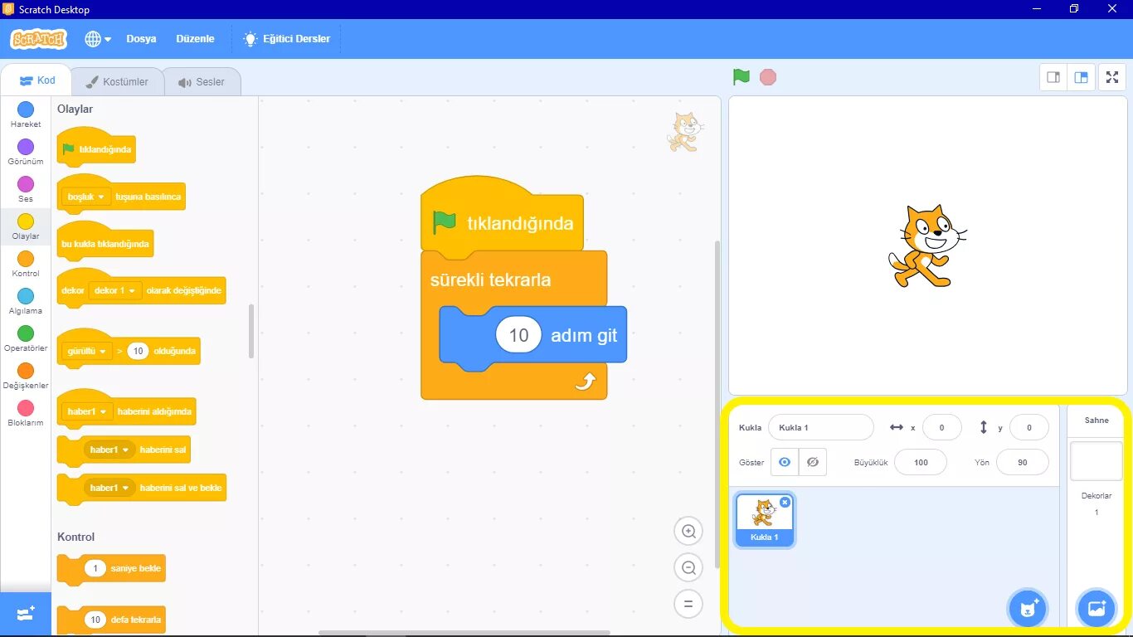Delete the Kukla 1 sprite
The height and width of the screenshot is (637, 1133).
[785, 502]
